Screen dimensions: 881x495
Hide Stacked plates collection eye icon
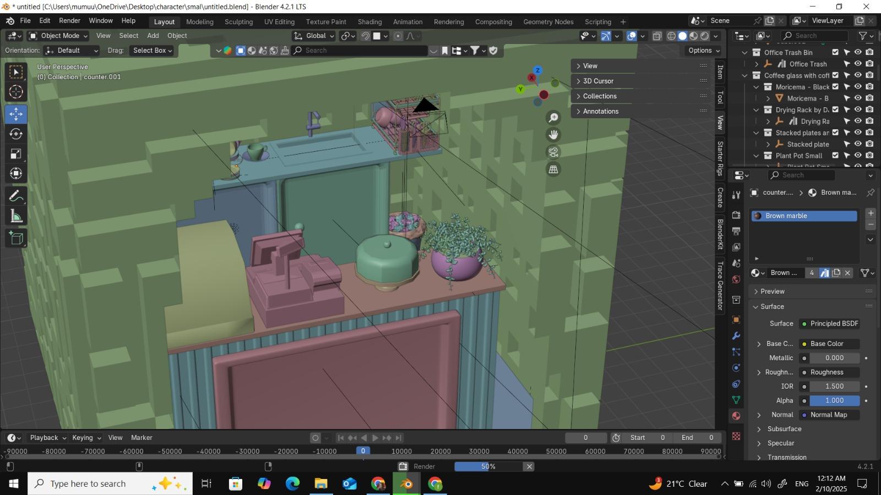pos(858,133)
